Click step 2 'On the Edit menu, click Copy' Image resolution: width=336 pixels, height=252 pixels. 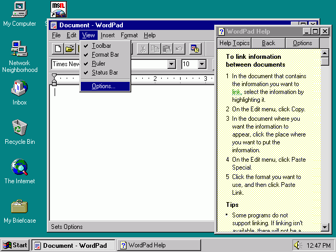tap(268, 109)
